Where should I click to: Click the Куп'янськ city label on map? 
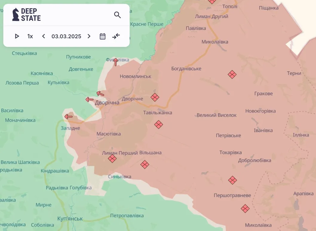69,218
